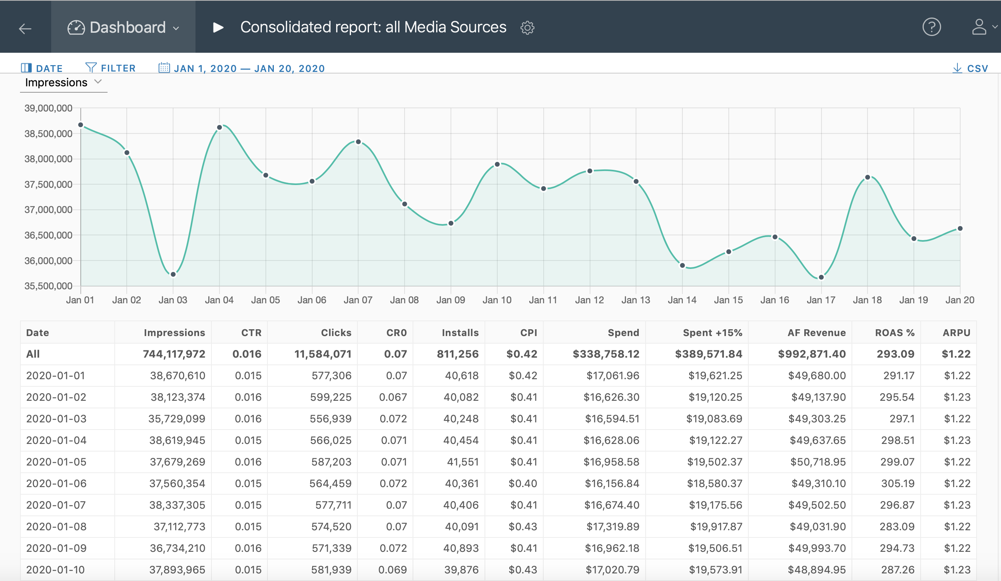Expand the user account menu chevron
1001x581 pixels.
tap(995, 27)
